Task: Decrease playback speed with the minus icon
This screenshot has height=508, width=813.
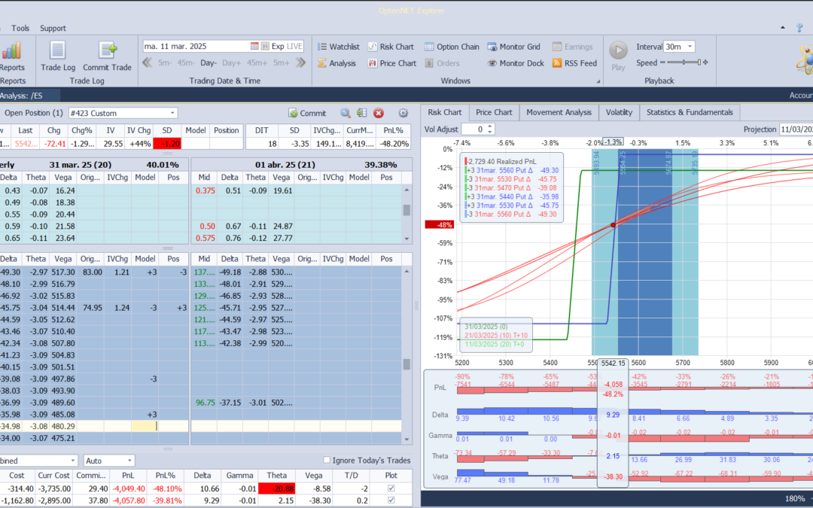Action: (662, 62)
